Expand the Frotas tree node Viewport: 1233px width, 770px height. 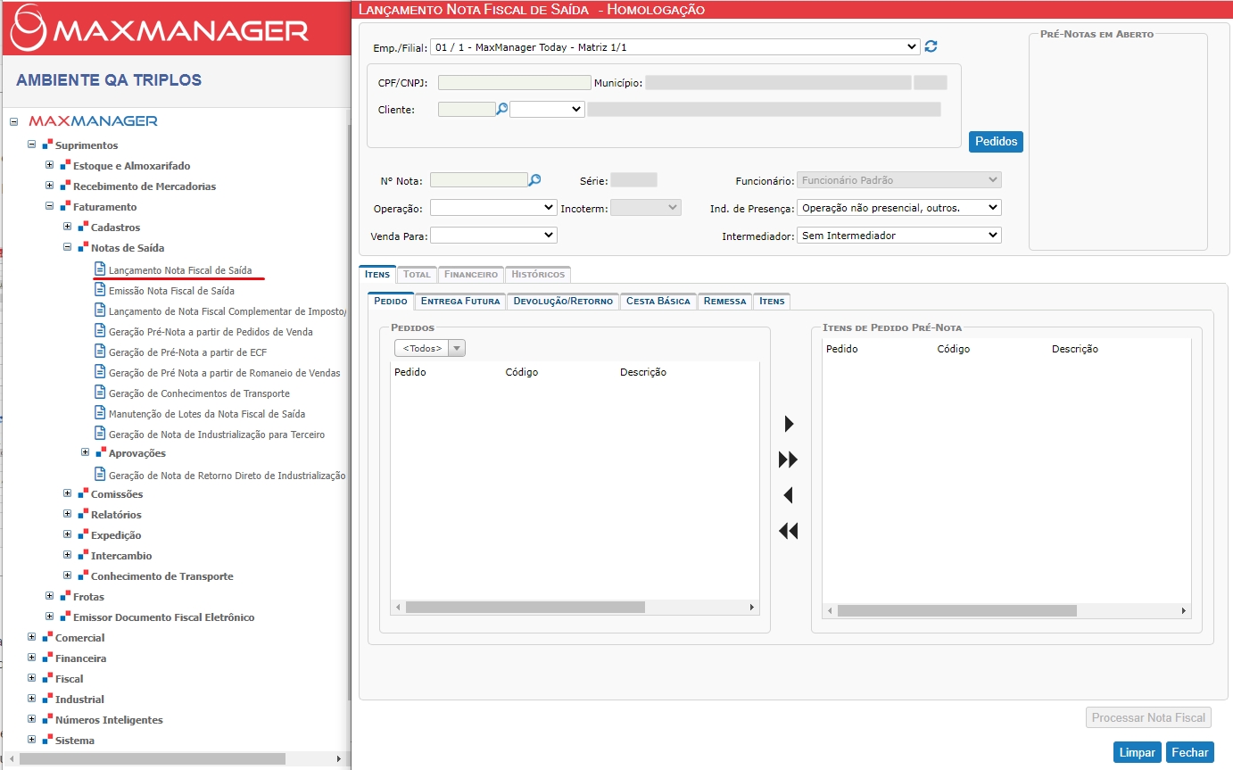pos(50,596)
